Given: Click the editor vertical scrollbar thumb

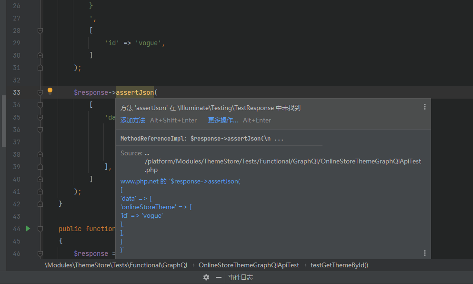Looking at the screenshot, I should [x=3, y=121].
